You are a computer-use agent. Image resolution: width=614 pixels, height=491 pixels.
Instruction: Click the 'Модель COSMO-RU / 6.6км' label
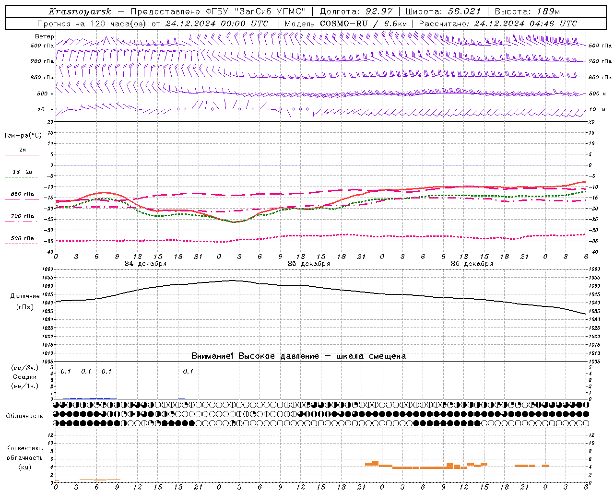pyautogui.click(x=345, y=23)
